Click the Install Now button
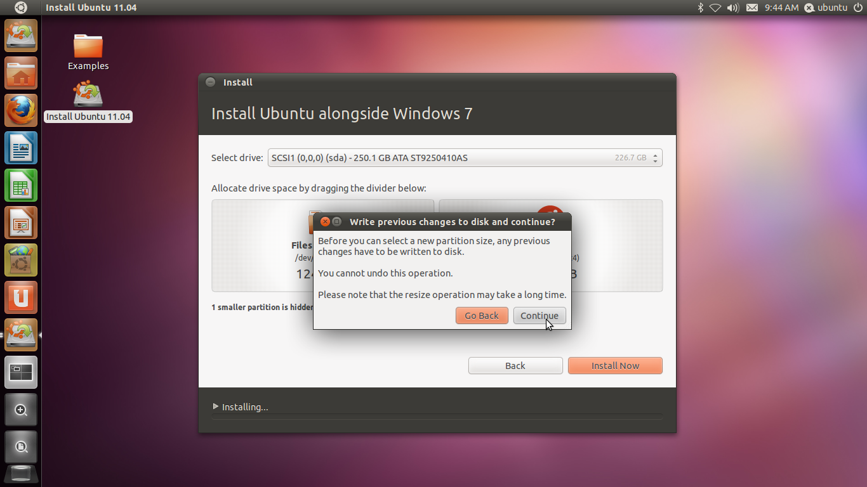Screen dimensions: 867x487 pyautogui.click(x=615, y=366)
